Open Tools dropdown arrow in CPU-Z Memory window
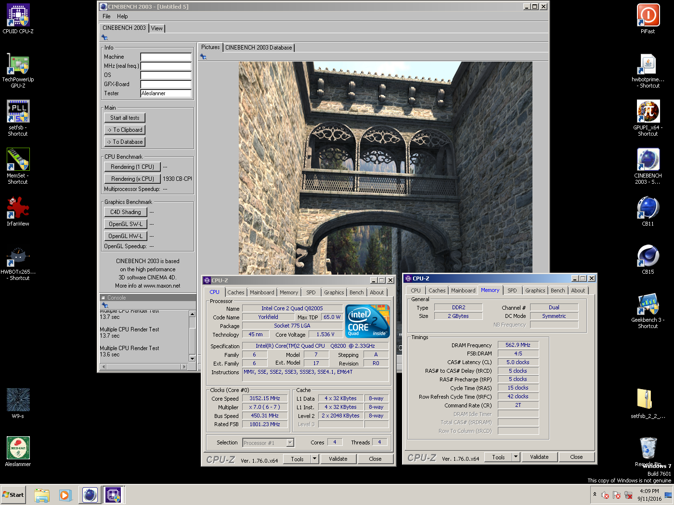Viewport: 674px width, 505px height. point(516,457)
